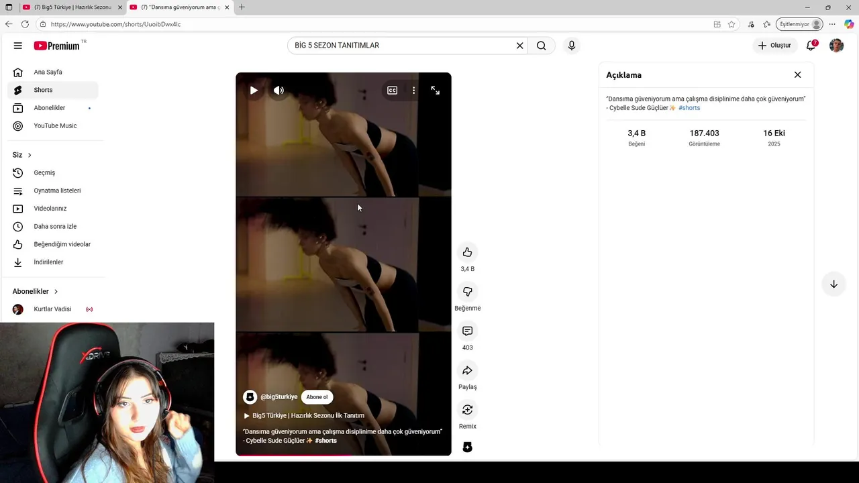Share the Short with Paylaş
The image size is (859, 483).
[x=468, y=370]
